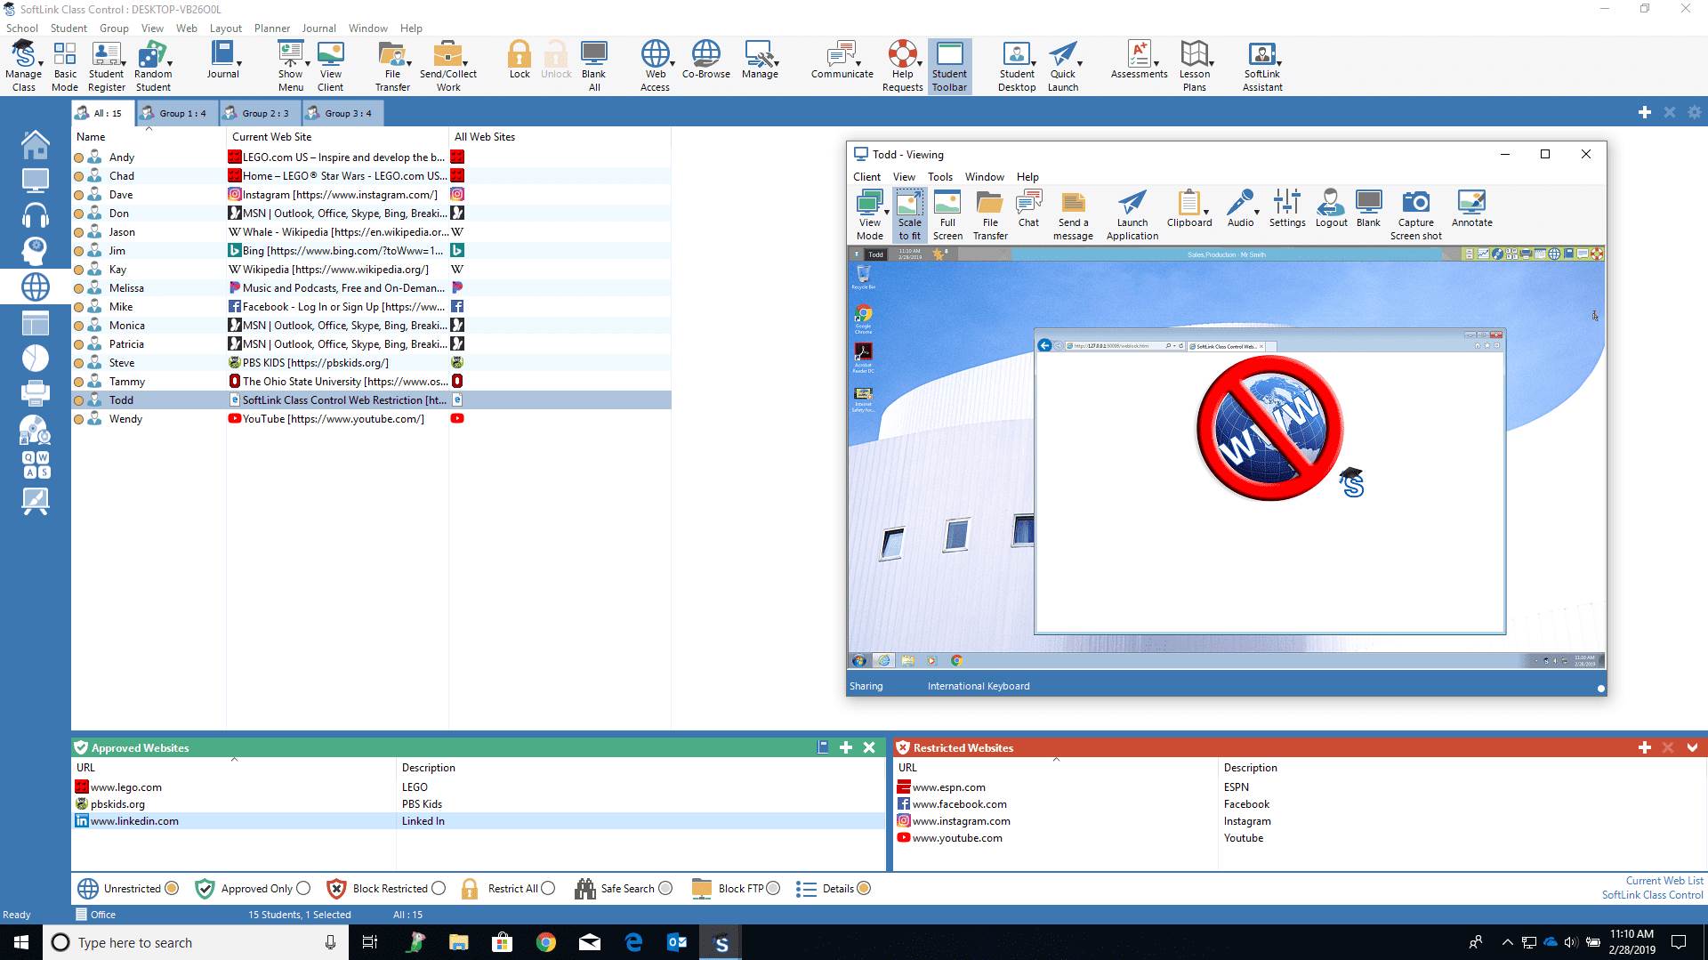This screenshot has height=960, width=1708.
Task: Start Co-Browse session
Action: click(x=706, y=61)
